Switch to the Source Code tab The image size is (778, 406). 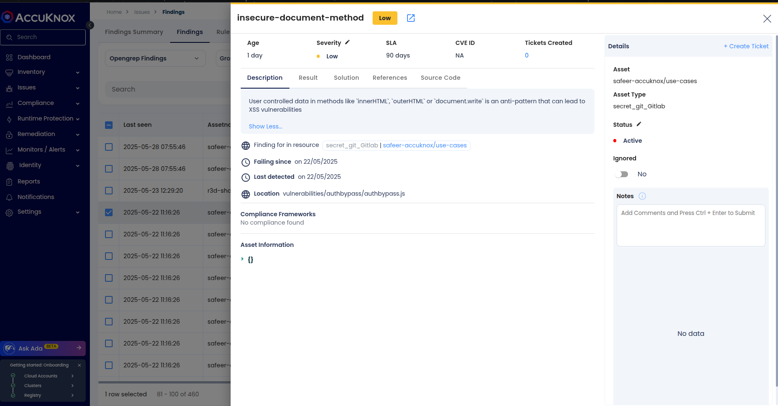point(440,78)
